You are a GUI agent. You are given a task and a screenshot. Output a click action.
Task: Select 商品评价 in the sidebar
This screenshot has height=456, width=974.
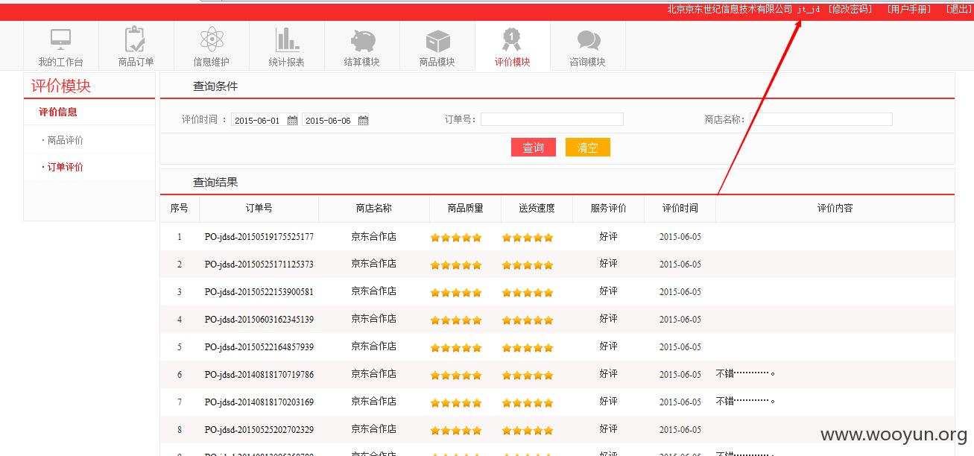[x=63, y=140]
